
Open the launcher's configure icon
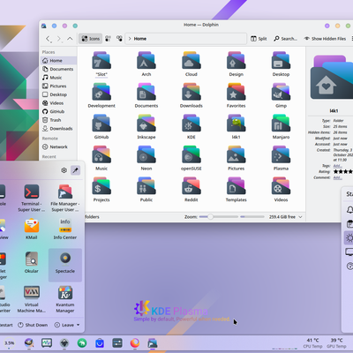point(64,170)
